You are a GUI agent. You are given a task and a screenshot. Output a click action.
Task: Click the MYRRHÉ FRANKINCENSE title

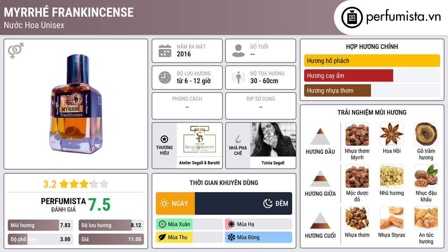69,12
